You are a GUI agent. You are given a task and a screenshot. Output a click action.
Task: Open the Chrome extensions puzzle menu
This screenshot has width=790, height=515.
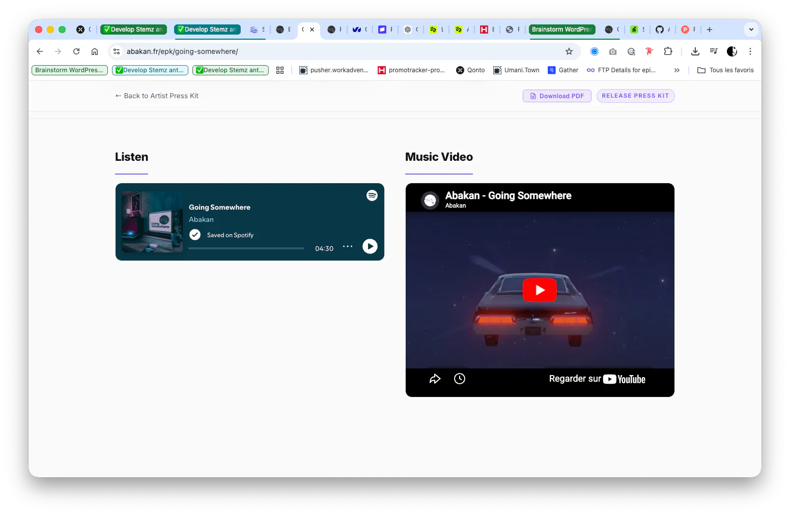(x=668, y=51)
